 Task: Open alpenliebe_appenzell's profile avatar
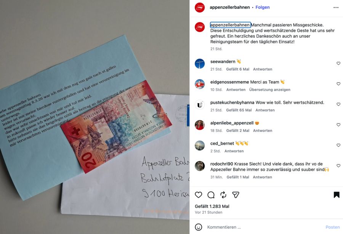(x=200, y=125)
